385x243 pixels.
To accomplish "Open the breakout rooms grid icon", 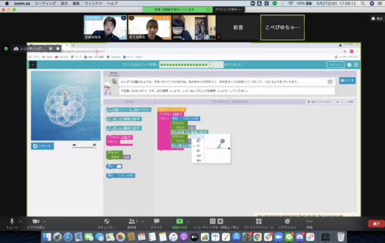I will (x=259, y=221).
